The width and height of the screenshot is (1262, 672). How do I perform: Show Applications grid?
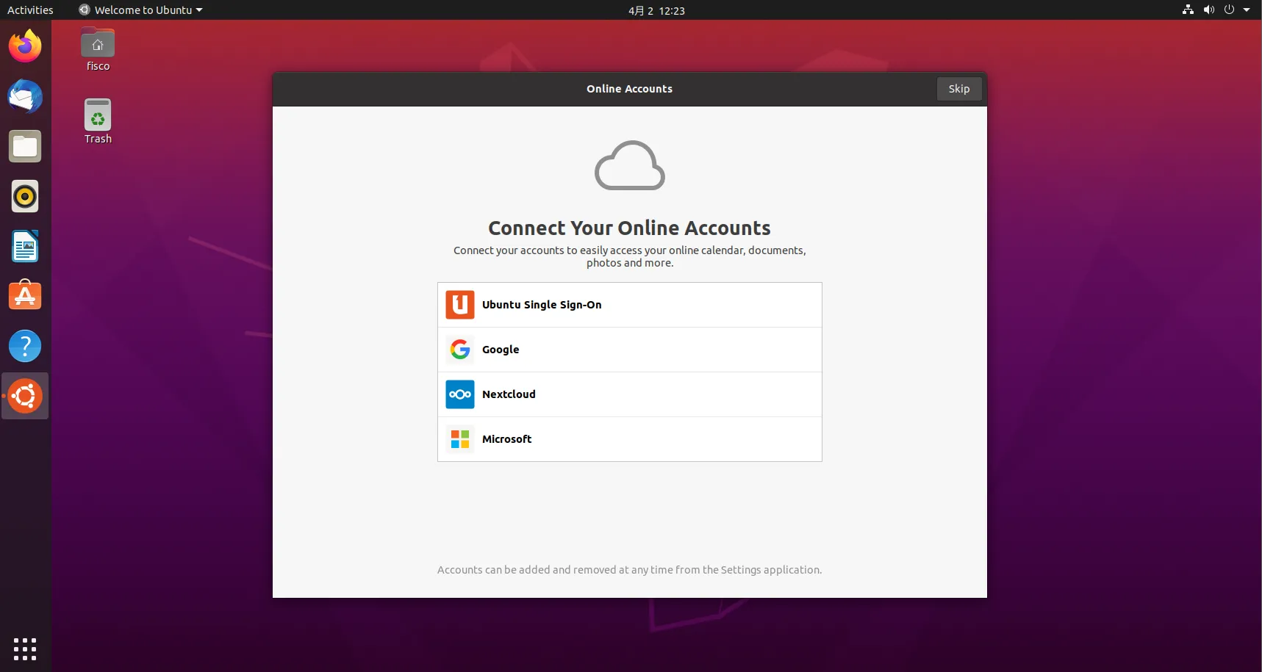(x=25, y=648)
